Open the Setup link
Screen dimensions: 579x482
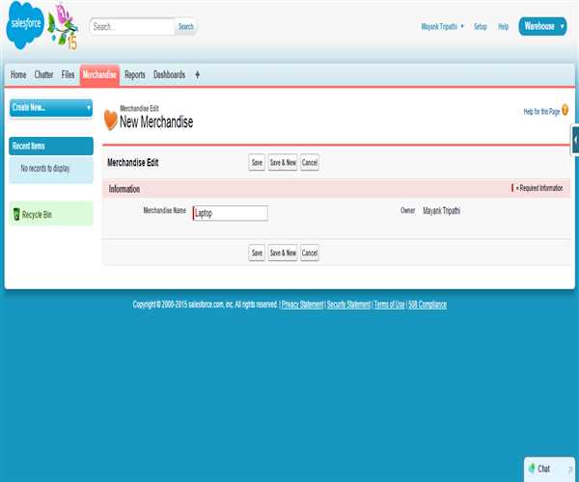(481, 27)
